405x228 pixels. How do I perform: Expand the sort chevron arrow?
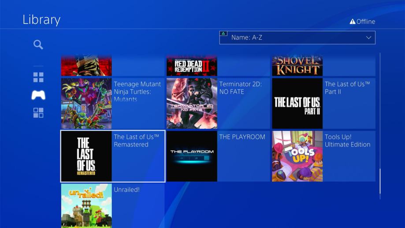tap(368, 37)
